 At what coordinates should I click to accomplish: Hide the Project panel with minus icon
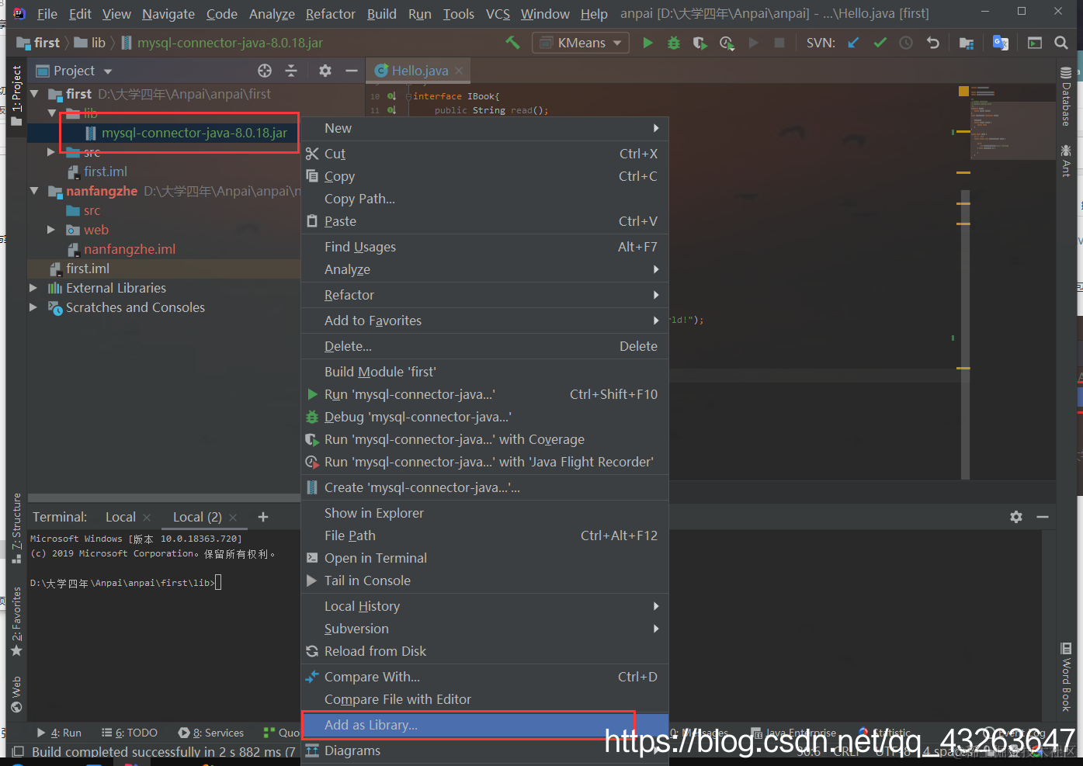click(x=352, y=71)
